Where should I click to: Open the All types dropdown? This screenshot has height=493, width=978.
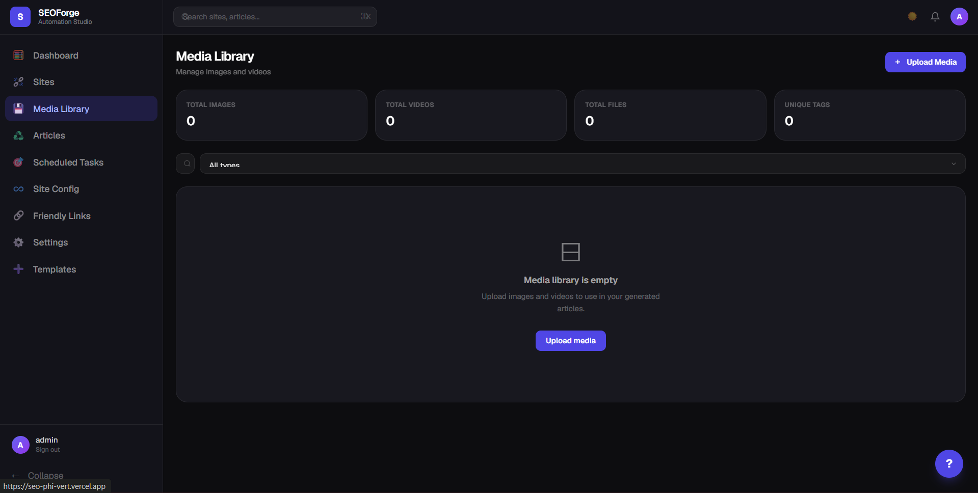click(x=583, y=163)
